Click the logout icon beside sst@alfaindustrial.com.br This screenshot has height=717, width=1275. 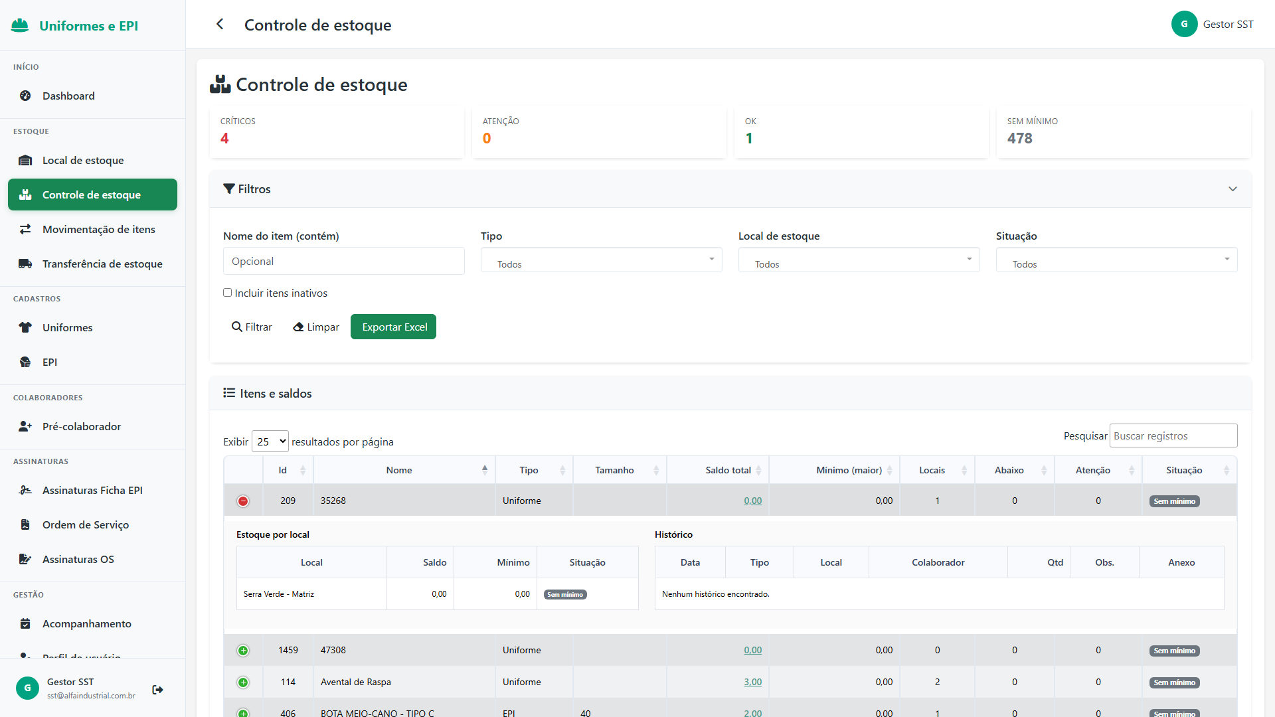point(157,690)
